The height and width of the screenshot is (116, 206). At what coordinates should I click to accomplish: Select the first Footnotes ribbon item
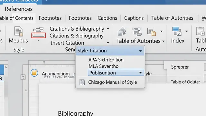50,18
